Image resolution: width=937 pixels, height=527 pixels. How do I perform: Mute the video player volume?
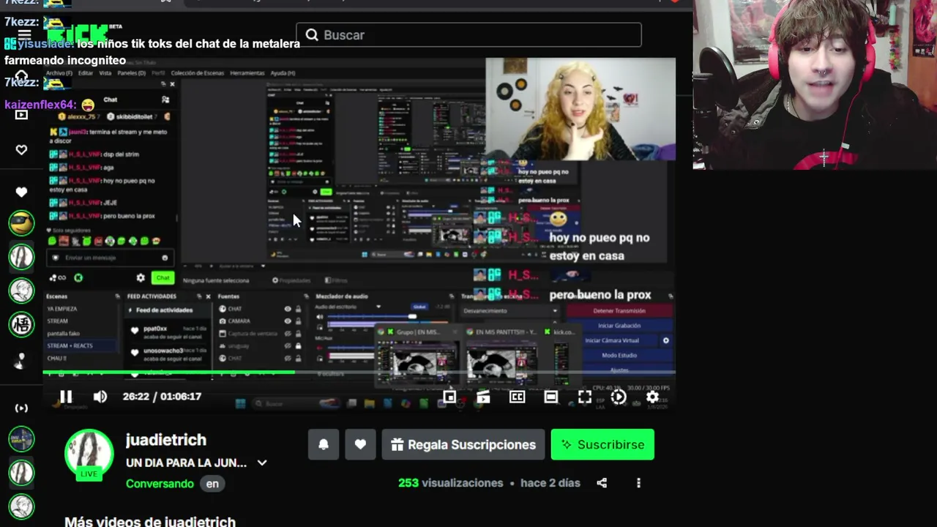click(x=100, y=397)
